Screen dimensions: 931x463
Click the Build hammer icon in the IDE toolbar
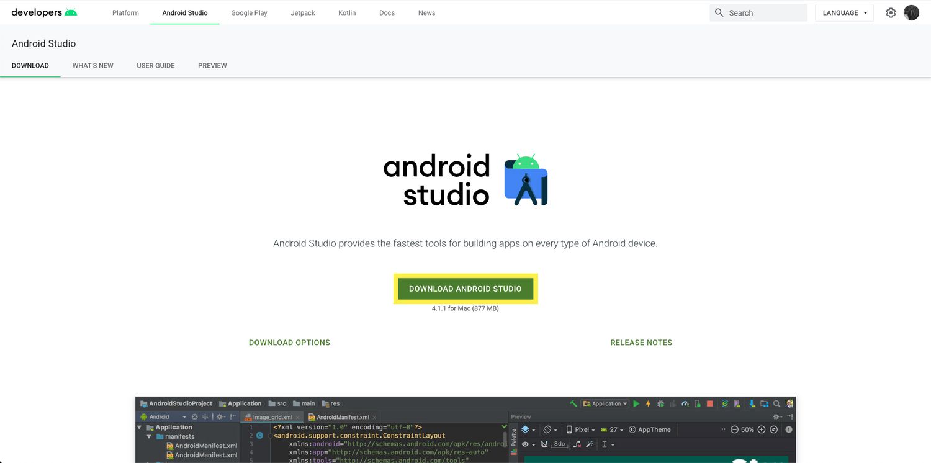point(573,403)
